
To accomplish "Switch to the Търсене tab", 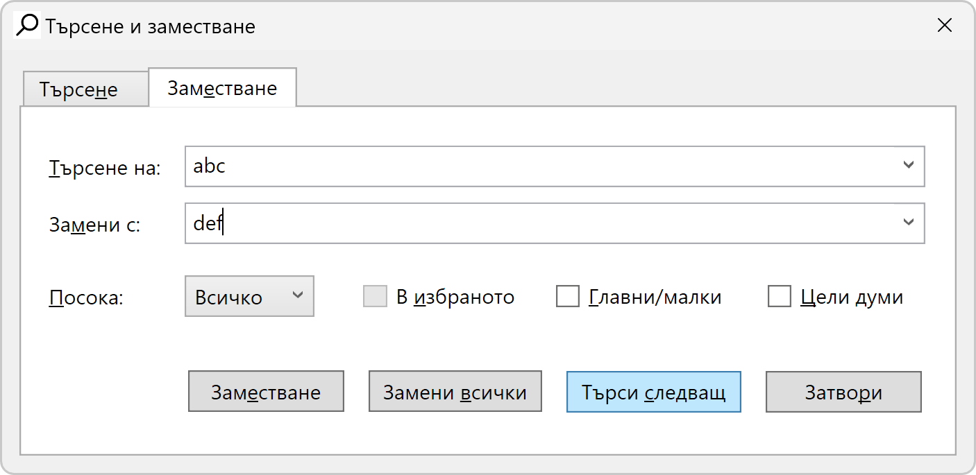I will [85, 89].
